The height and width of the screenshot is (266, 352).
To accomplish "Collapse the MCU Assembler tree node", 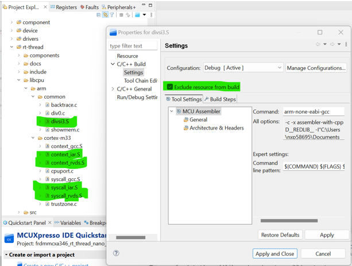I will 172,111.
